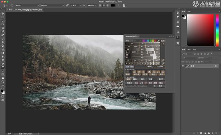Open the Lumenzia panel flyout menu
The width and height of the screenshot is (221, 135).
click(173, 36)
